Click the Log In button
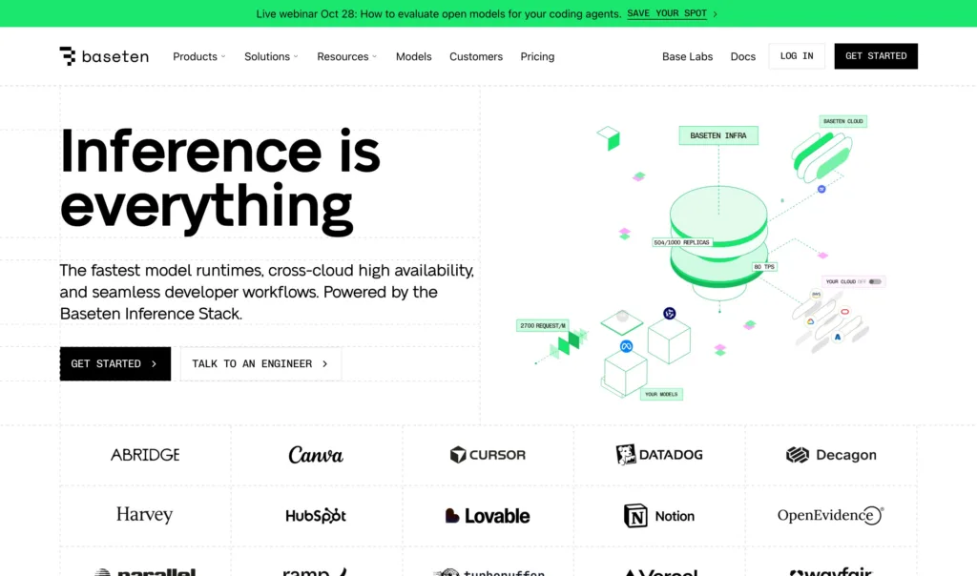The width and height of the screenshot is (977, 576). (797, 56)
